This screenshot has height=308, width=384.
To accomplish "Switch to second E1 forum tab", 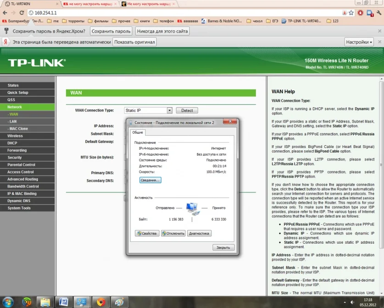I will pyautogui.click(x=90, y=4).
